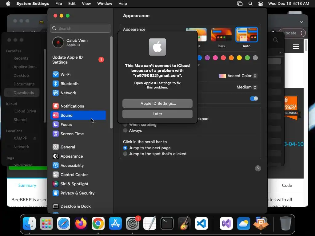Dismiss the iCloud dialog with Later
This screenshot has width=315, height=236.
pos(157,114)
